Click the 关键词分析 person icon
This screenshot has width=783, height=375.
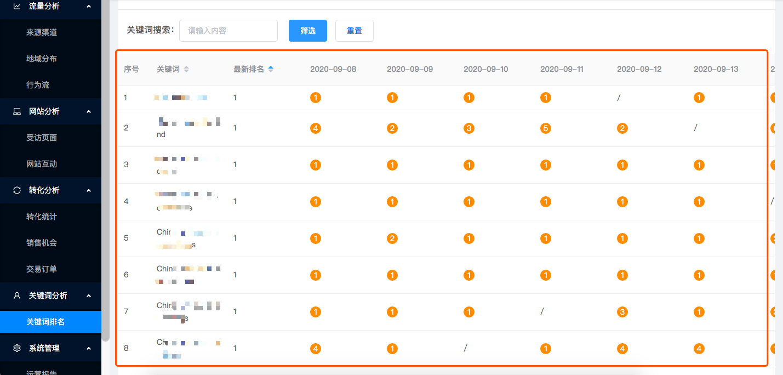(x=17, y=296)
